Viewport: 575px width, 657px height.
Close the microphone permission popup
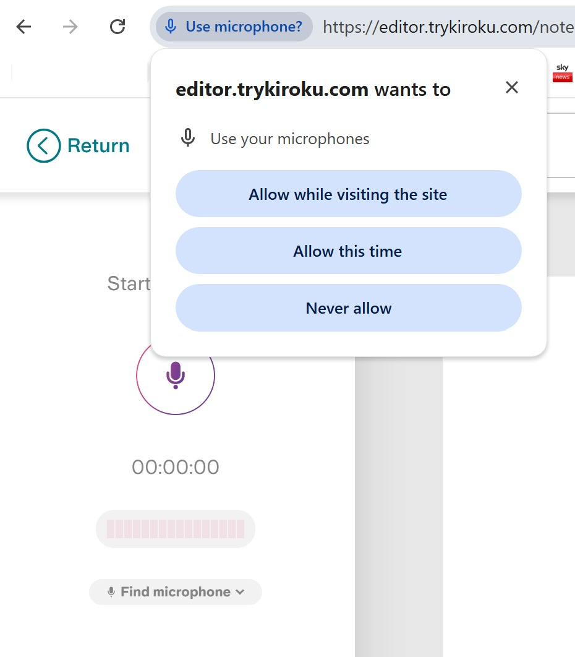511,87
